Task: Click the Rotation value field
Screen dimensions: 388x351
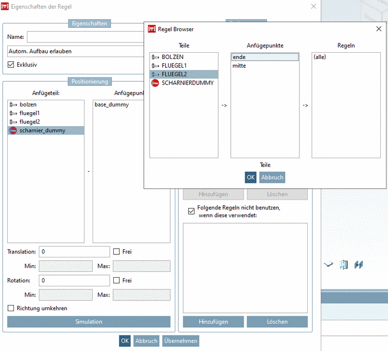Action: [74, 280]
